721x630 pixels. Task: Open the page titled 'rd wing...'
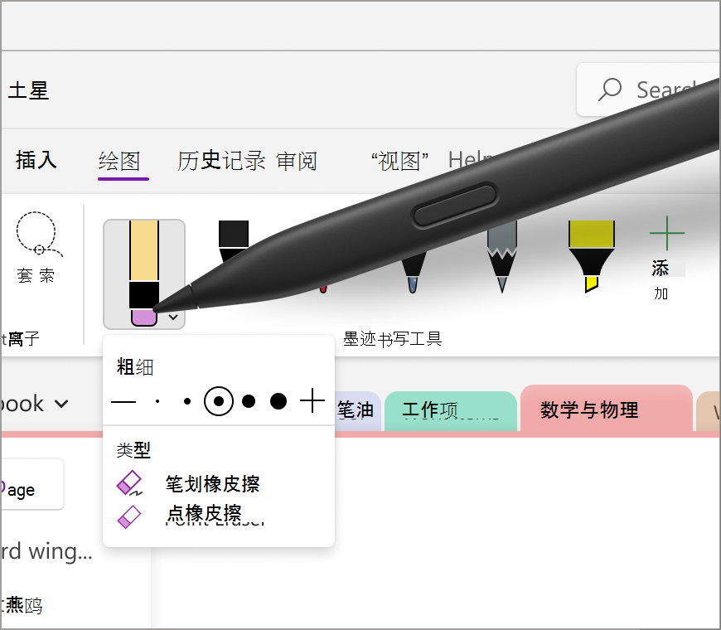tap(47, 551)
